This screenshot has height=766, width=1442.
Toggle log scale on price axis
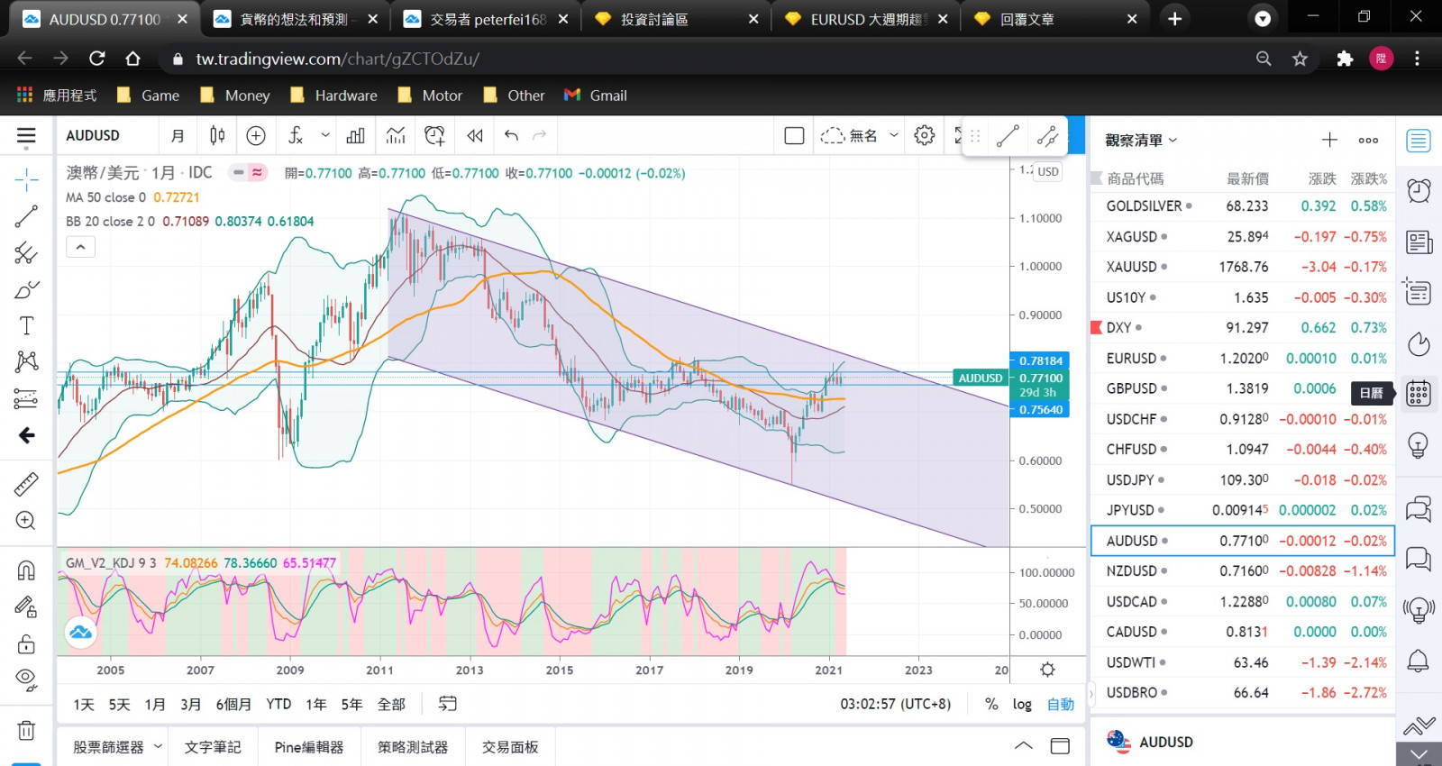[x=1022, y=704]
